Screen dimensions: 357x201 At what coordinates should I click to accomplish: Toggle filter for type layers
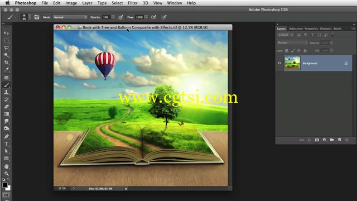coord(312,35)
